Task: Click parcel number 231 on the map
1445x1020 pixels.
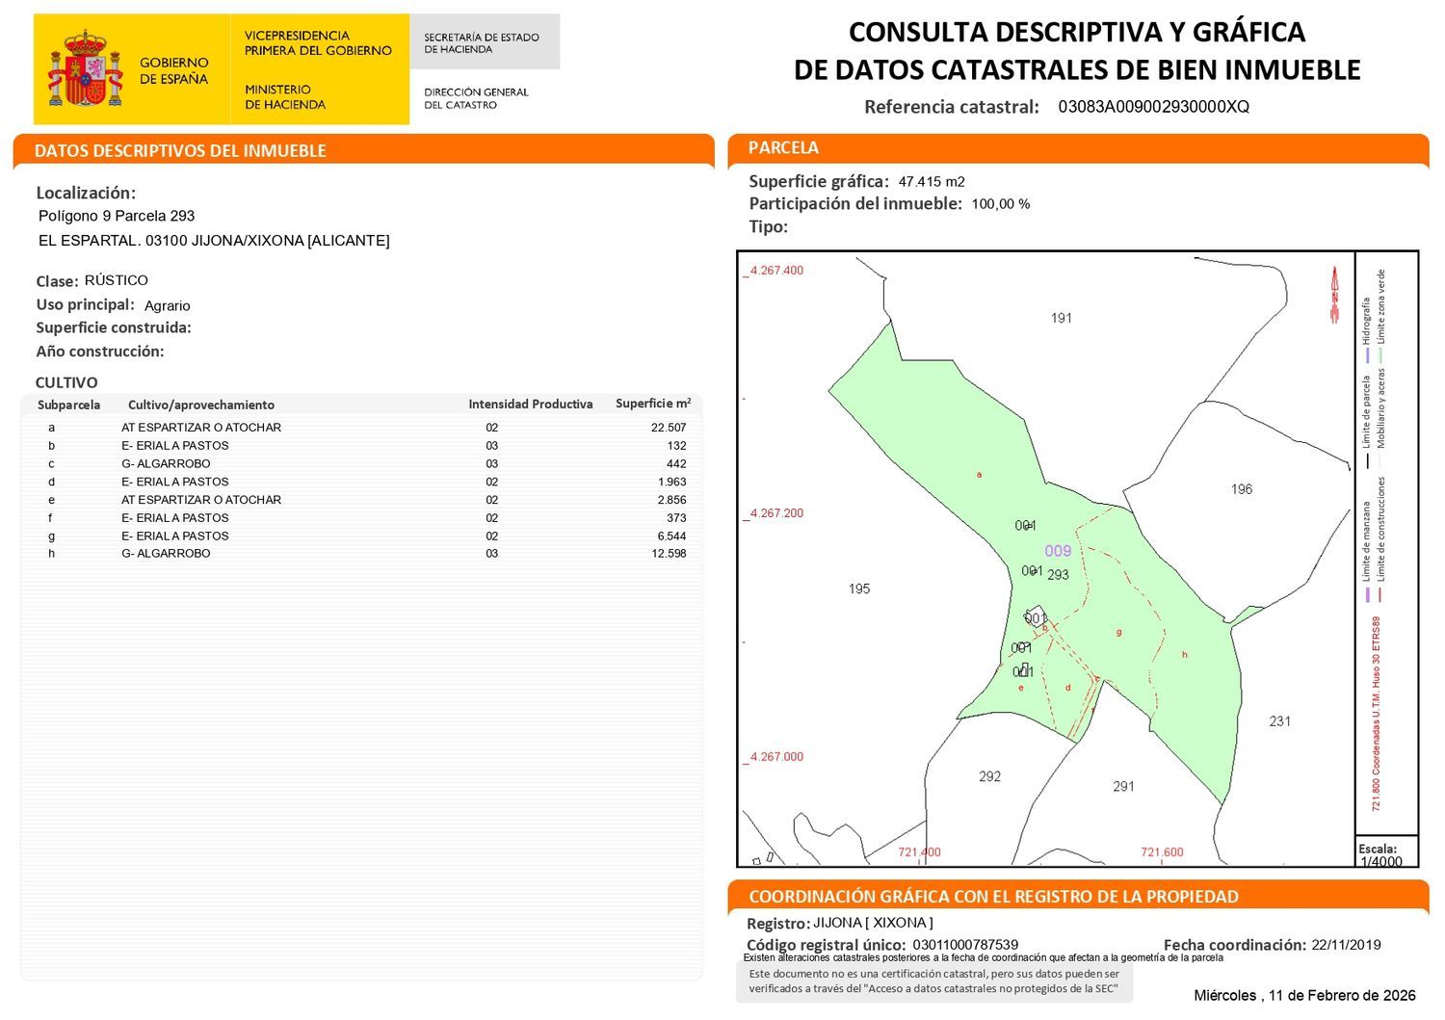Action: (1279, 720)
